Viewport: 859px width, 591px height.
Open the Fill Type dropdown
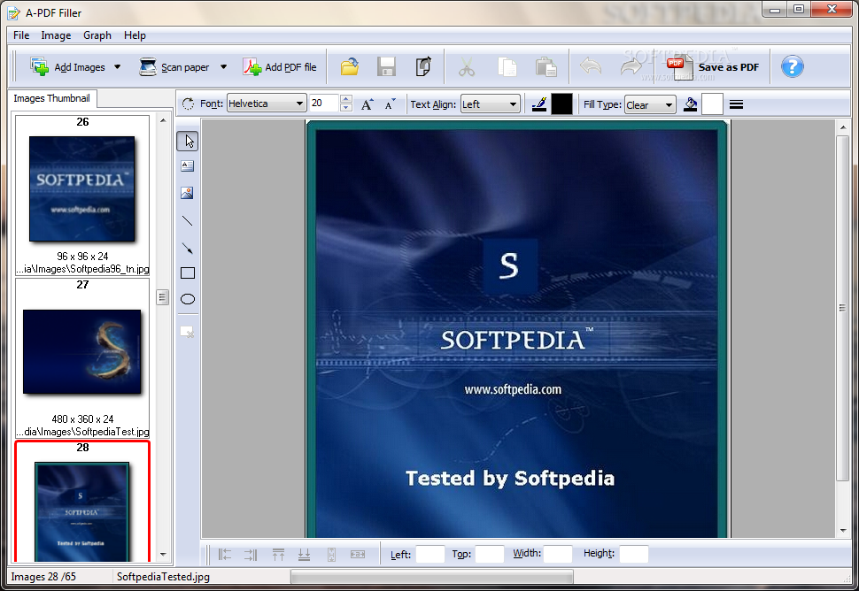650,104
